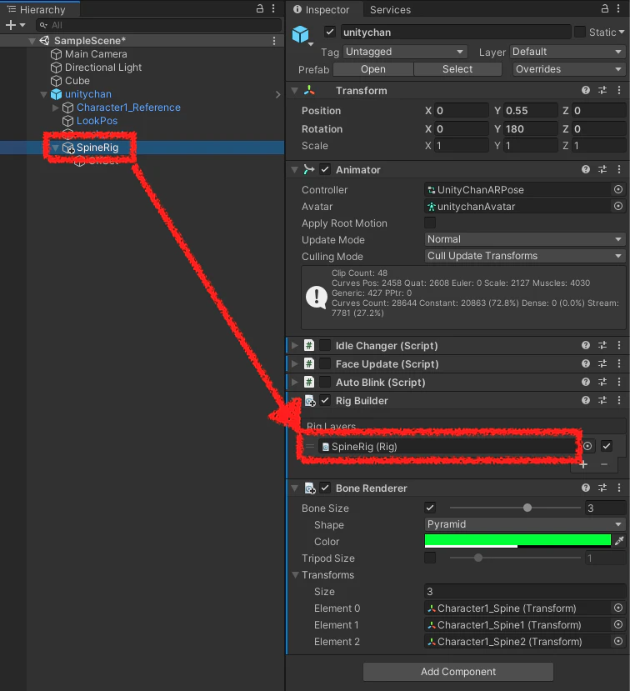This screenshot has width=630, height=691.
Task: Enable Face Update script checkbox
Action: [x=325, y=363]
